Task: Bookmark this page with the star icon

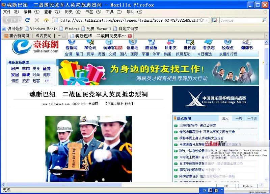Action: (x=201, y=20)
